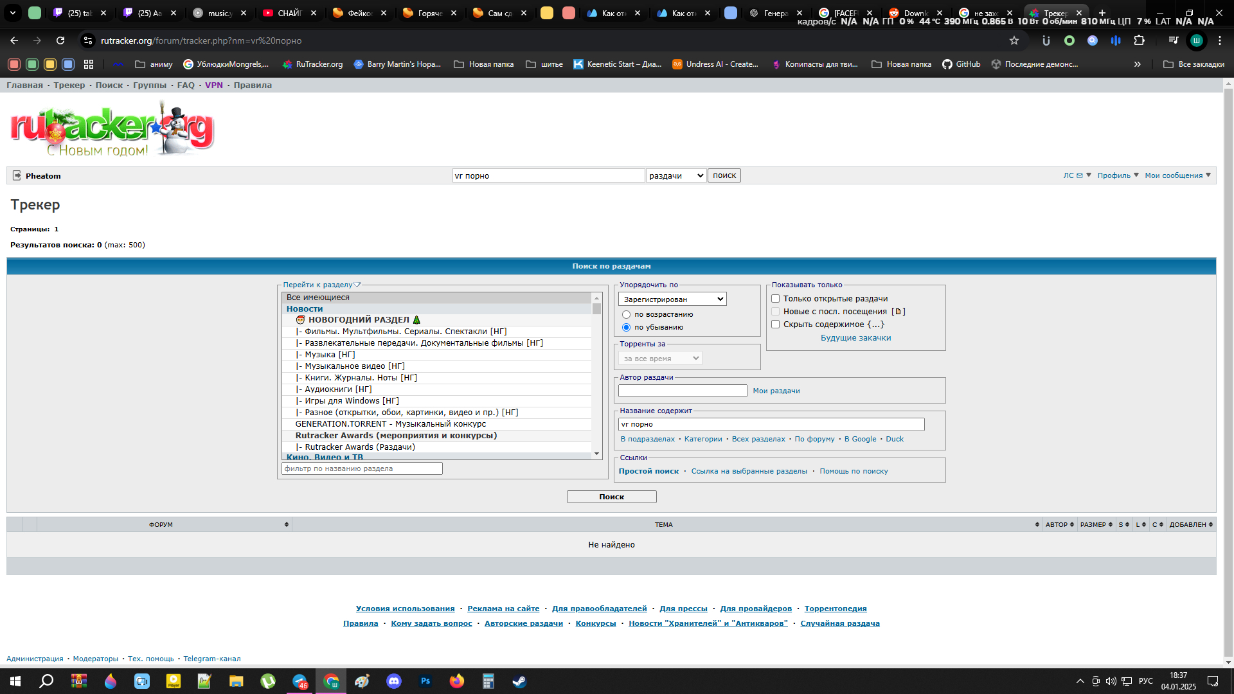Open the раздачи search type dropdown

pos(675,176)
